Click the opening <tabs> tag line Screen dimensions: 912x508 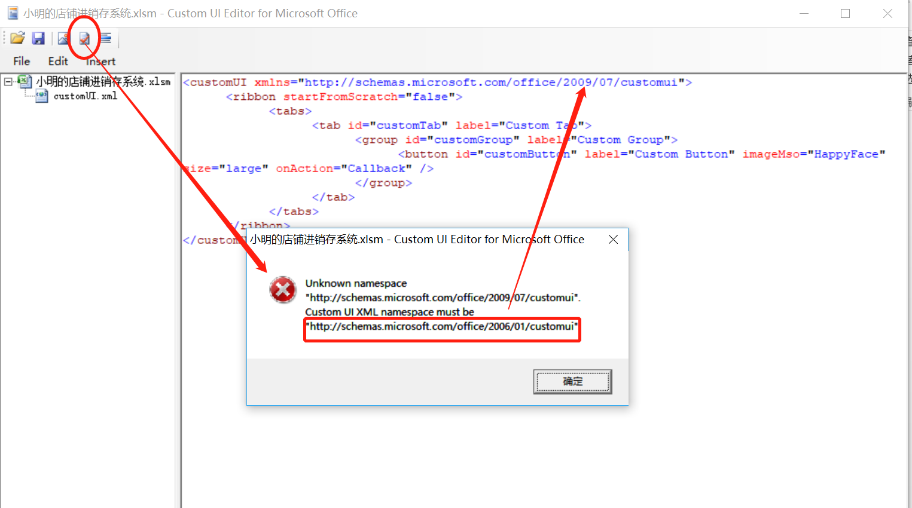tap(290, 111)
